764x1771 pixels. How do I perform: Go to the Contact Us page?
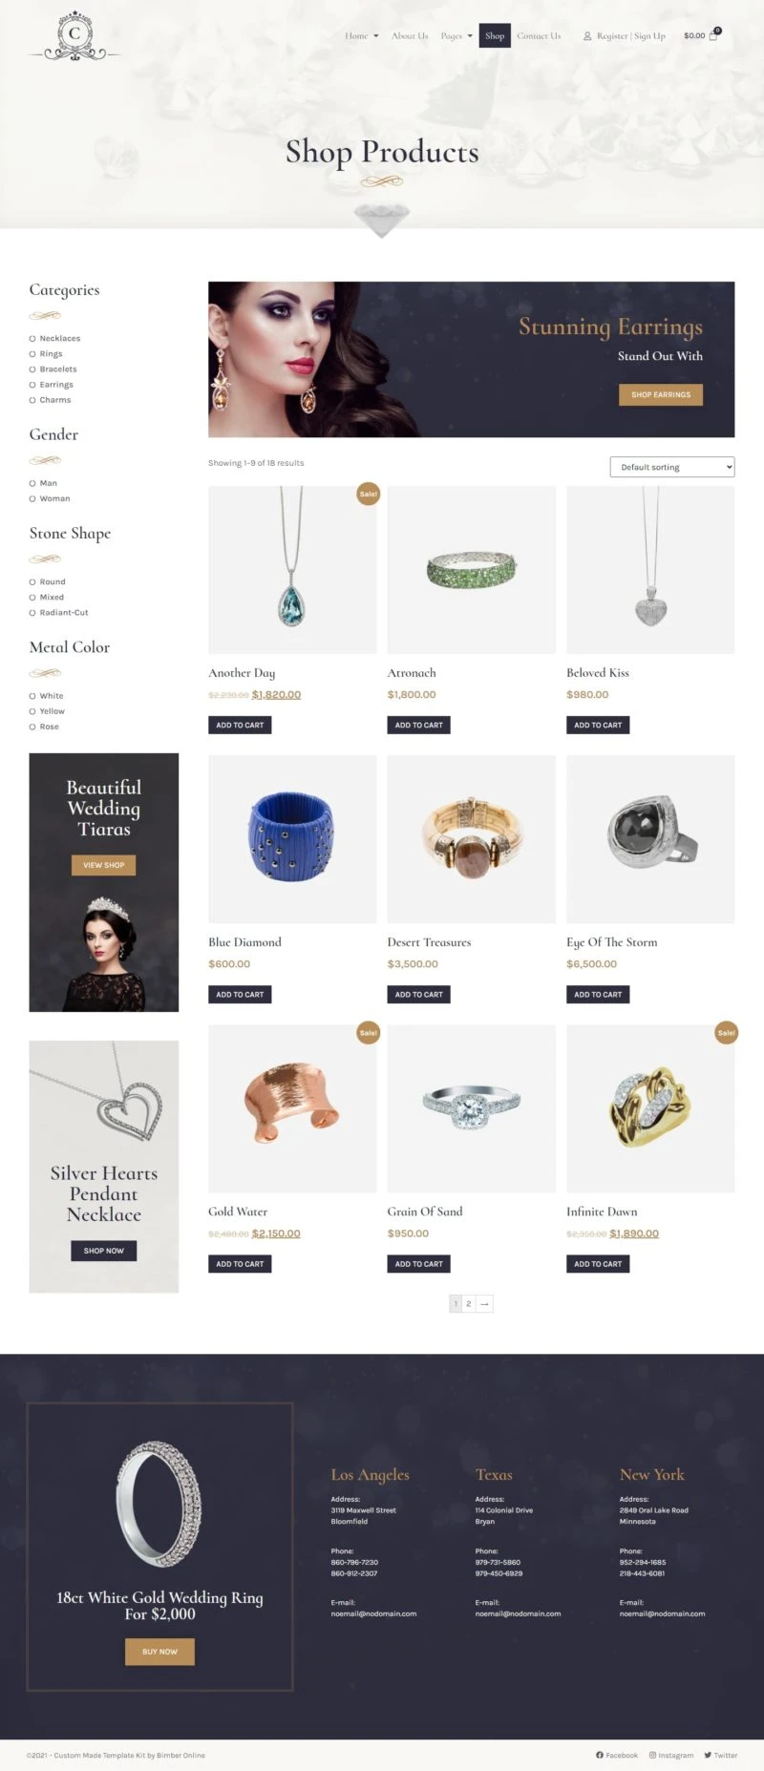539,36
